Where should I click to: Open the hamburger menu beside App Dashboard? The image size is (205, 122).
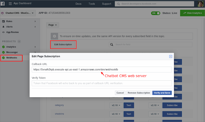[10, 3]
